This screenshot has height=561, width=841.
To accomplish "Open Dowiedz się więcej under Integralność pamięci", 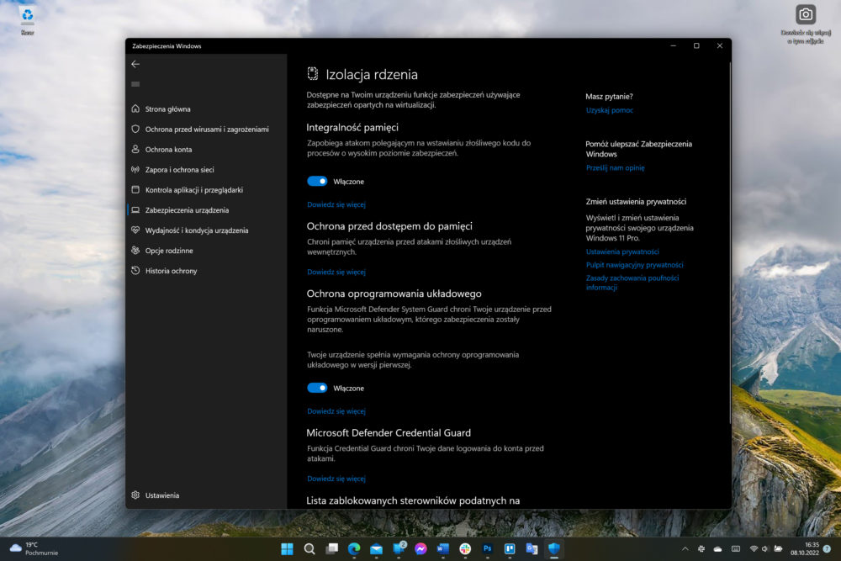I will click(336, 205).
